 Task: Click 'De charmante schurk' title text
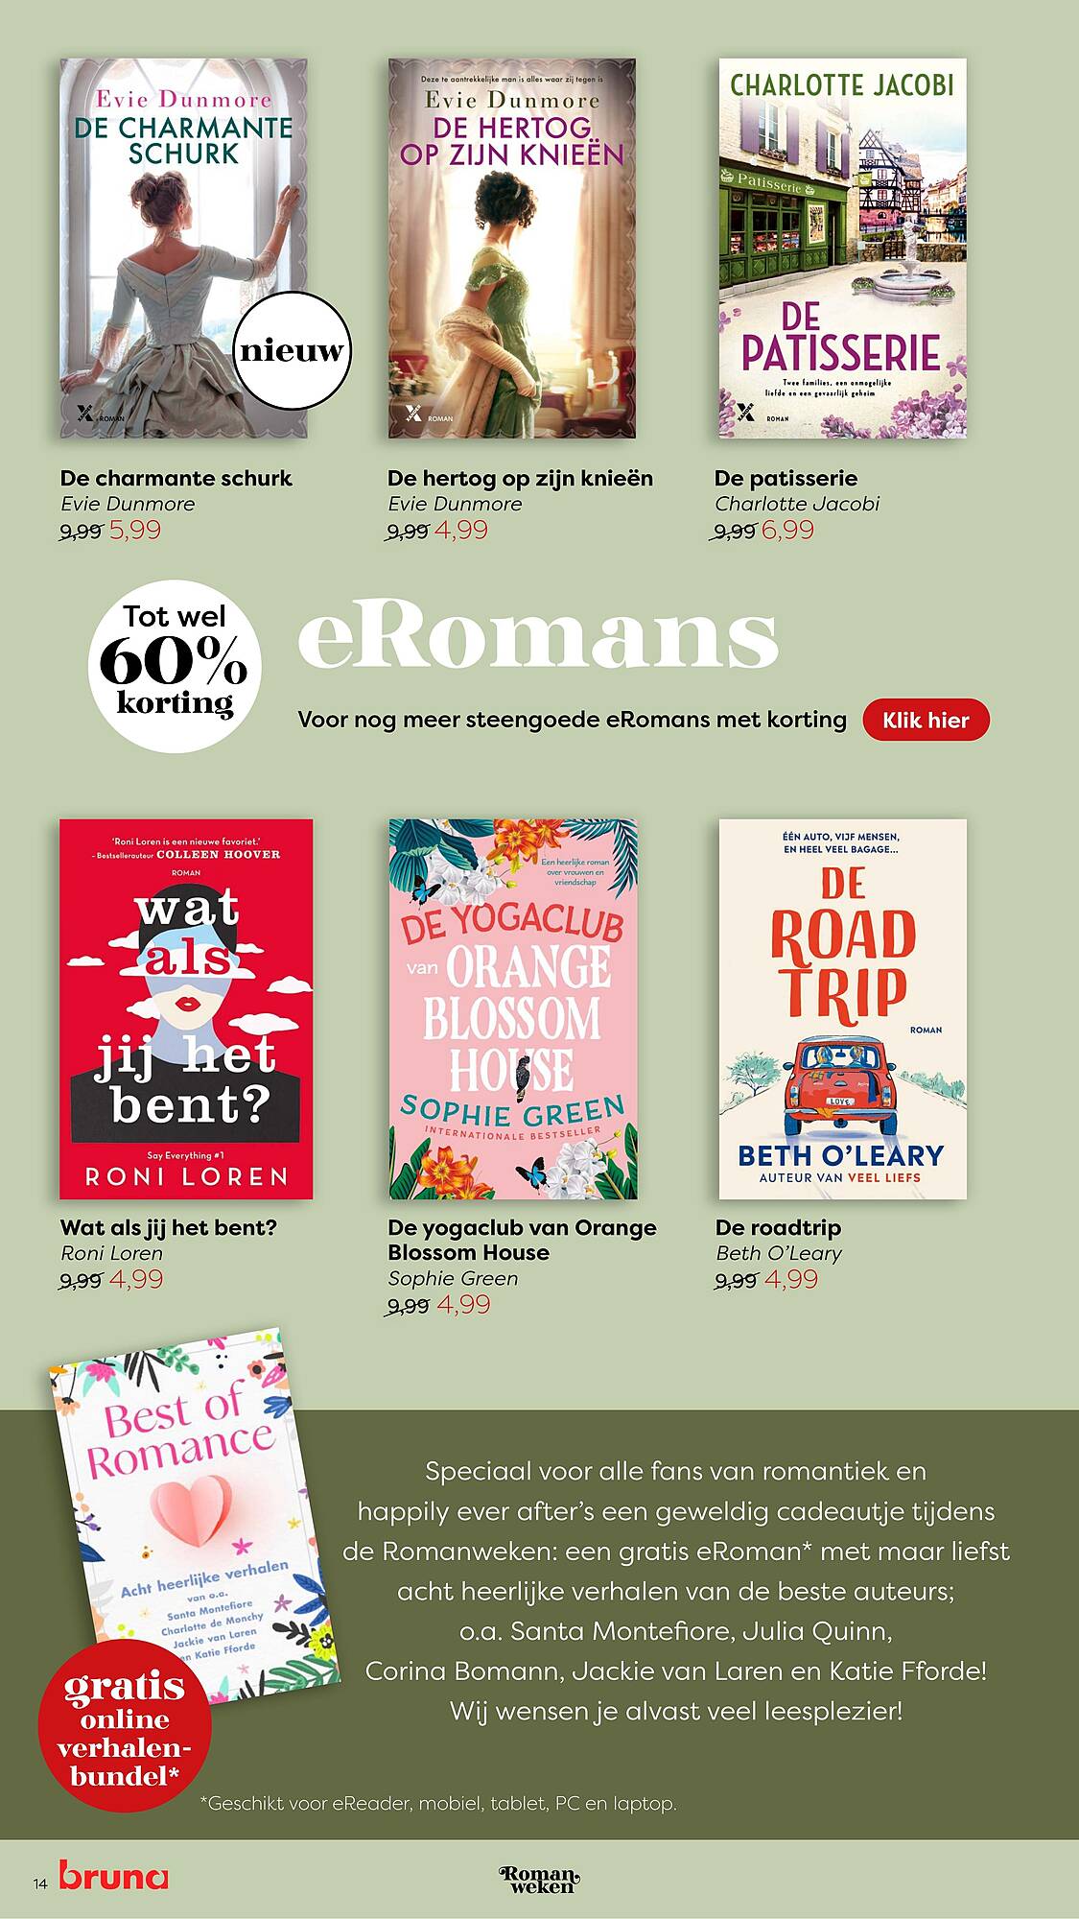(176, 478)
